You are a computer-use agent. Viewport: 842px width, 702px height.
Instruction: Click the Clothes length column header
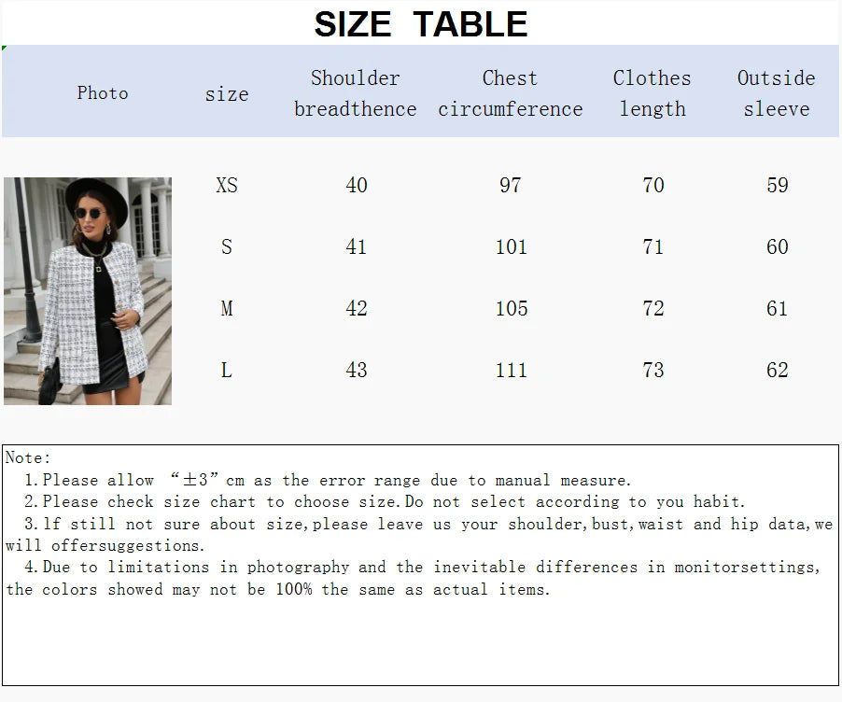tap(653, 93)
